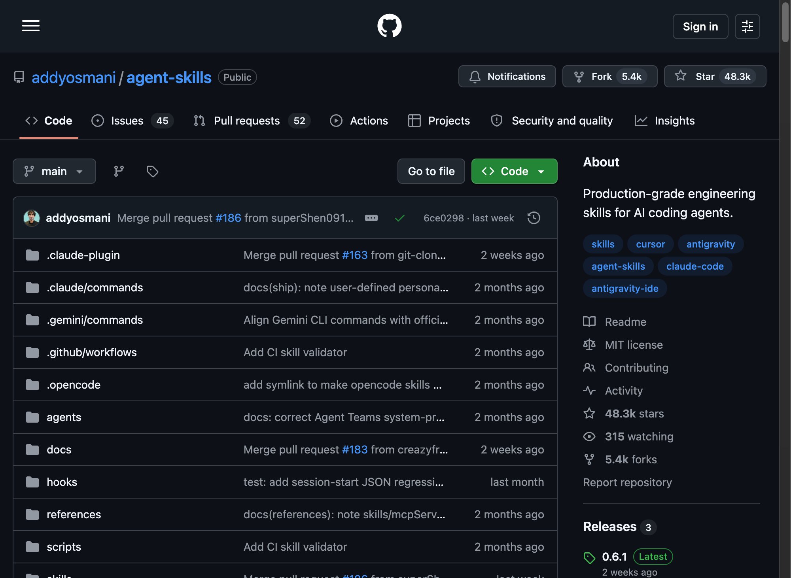Open commit 6ce0298 link
The width and height of the screenshot is (791, 578).
point(443,218)
